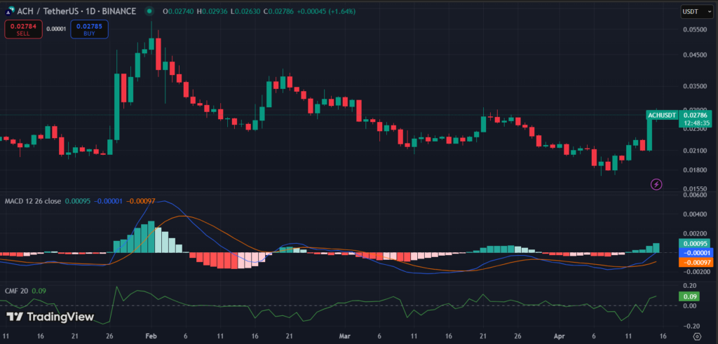This screenshot has width=718, height=344.
Task: Click the ACH coin logo icon
Action: tap(9, 11)
